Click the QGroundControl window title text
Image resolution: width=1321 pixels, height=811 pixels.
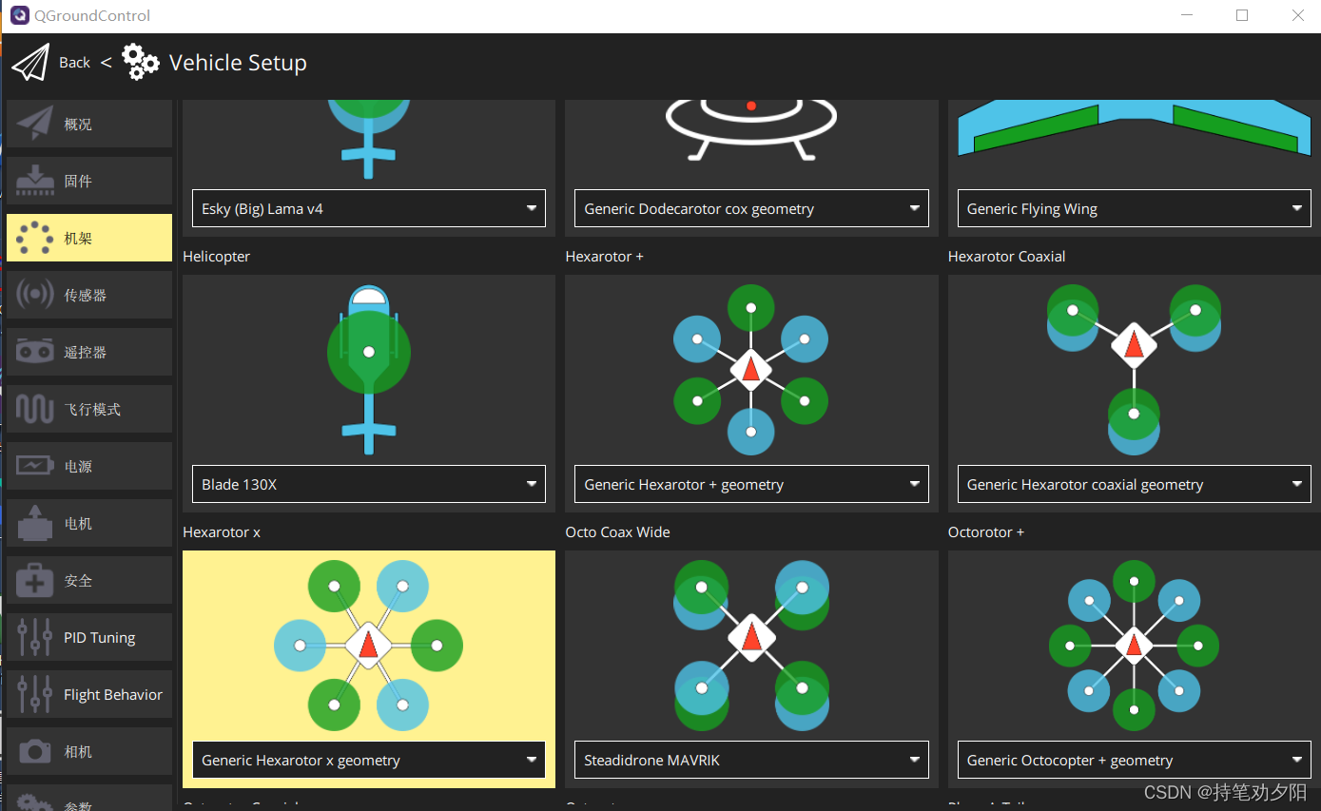92,16
